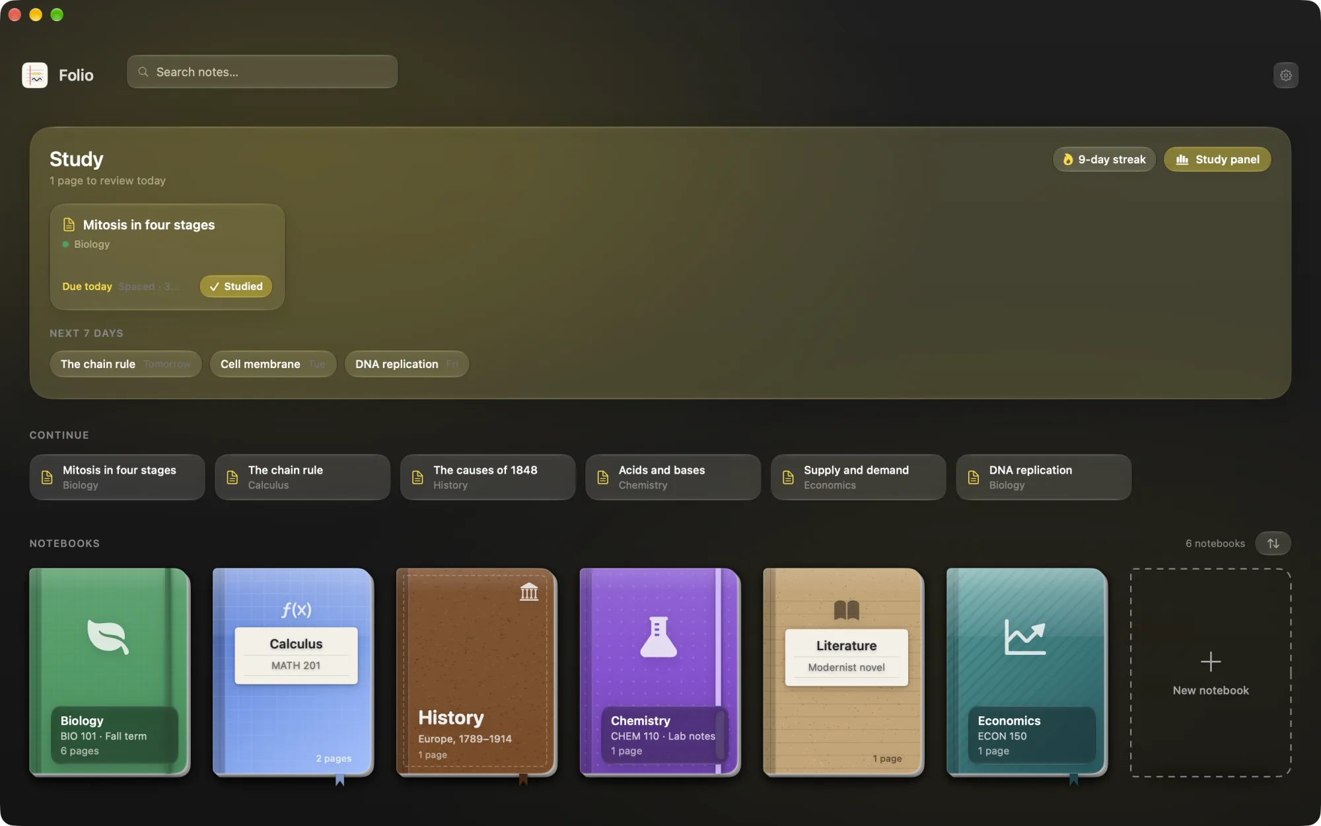Continue Mitosis in four stages note
Screen dimensions: 1321x826
pyautogui.click(x=117, y=477)
